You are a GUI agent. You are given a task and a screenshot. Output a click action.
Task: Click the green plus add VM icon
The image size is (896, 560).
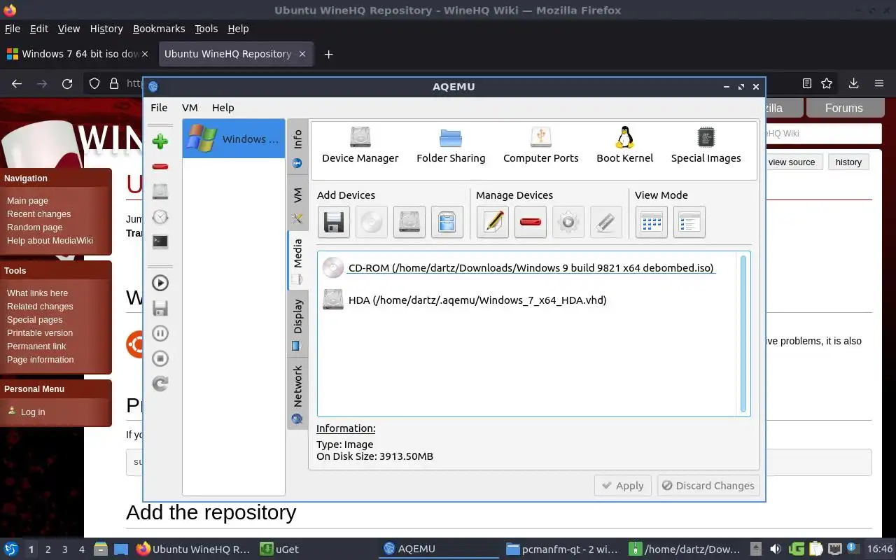click(x=160, y=141)
